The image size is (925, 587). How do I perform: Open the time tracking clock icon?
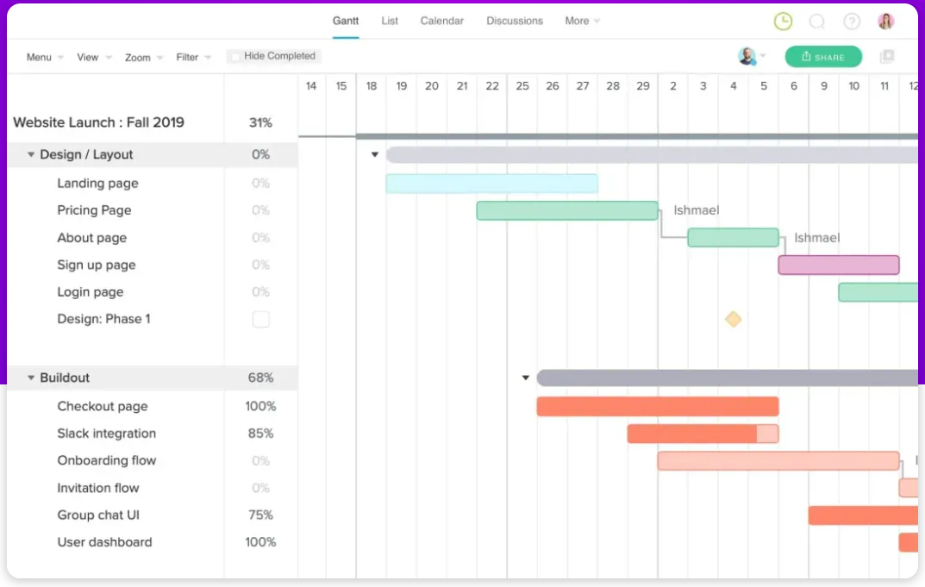(x=783, y=21)
